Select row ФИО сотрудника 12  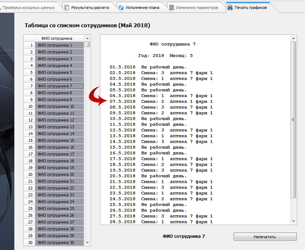click(59, 120)
